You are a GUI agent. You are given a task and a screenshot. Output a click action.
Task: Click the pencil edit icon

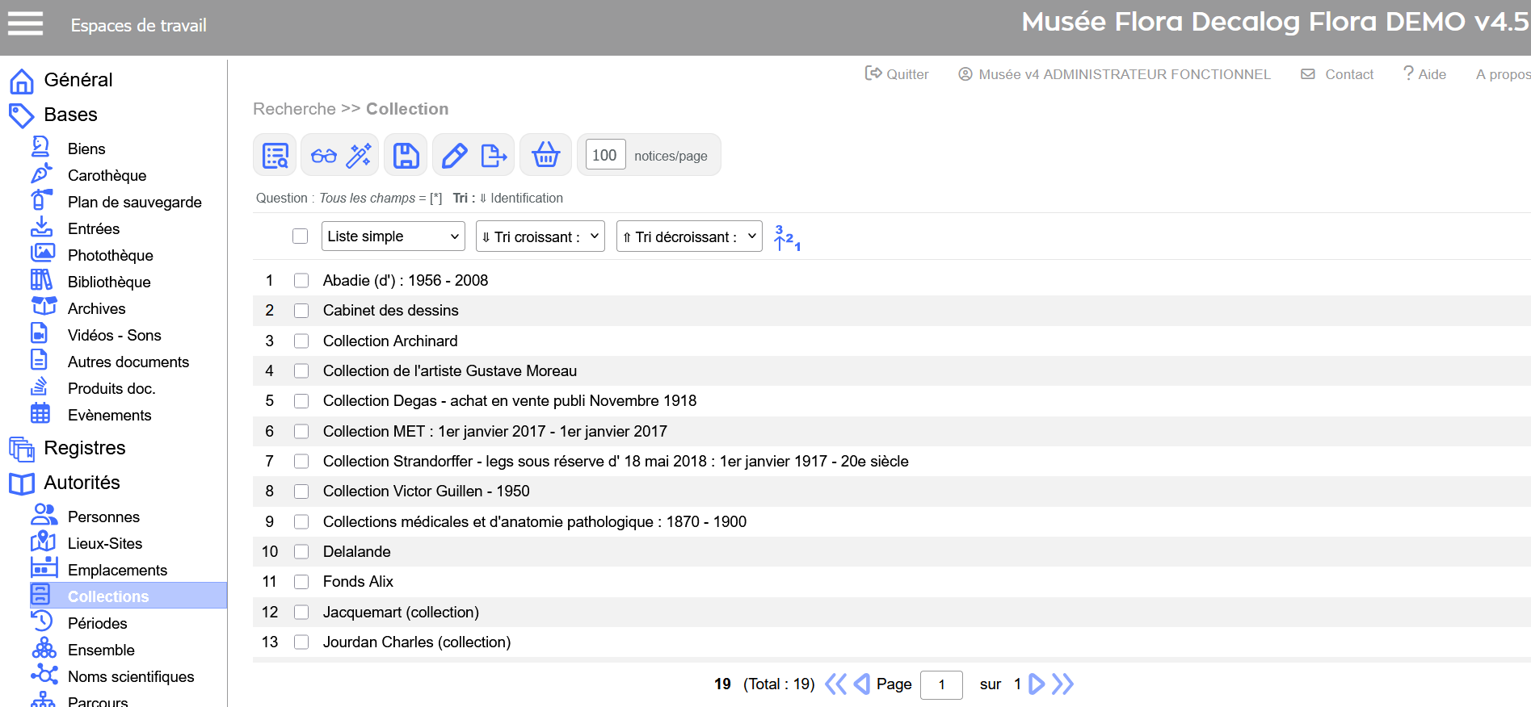click(455, 155)
